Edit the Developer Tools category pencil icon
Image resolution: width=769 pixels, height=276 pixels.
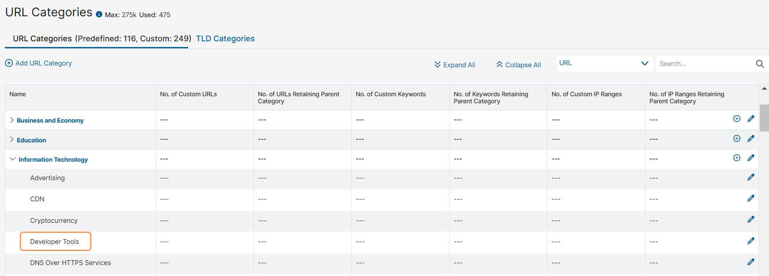click(x=751, y=241)
